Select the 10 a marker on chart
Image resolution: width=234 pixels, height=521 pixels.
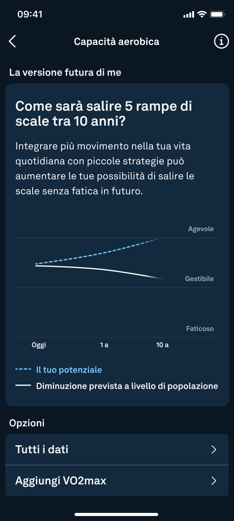click(162, 345)
